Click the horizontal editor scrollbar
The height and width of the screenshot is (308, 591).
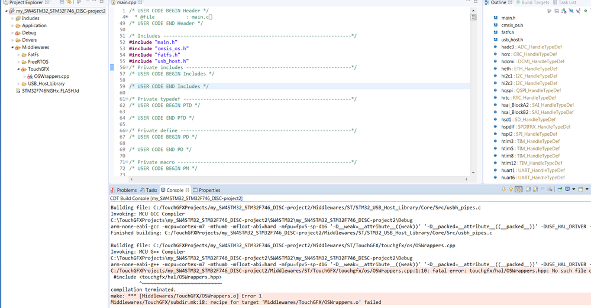(299, 179)
